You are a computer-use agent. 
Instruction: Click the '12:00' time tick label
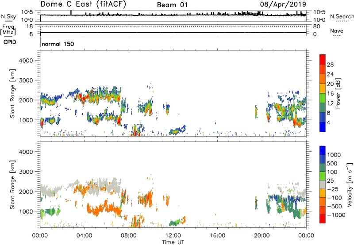click(173, 236)
